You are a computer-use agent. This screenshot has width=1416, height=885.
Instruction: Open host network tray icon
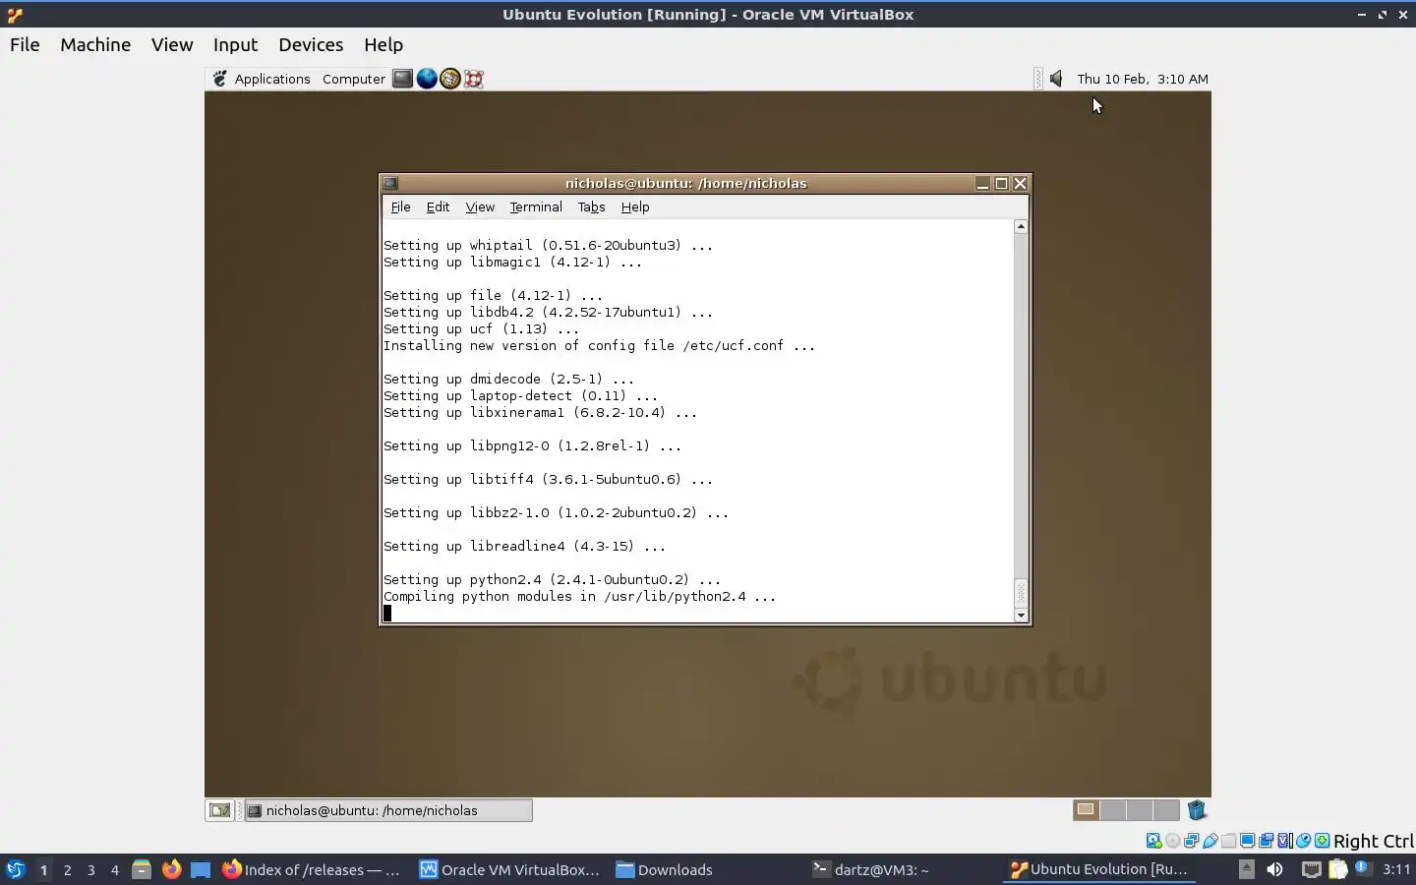point(1311,869)
